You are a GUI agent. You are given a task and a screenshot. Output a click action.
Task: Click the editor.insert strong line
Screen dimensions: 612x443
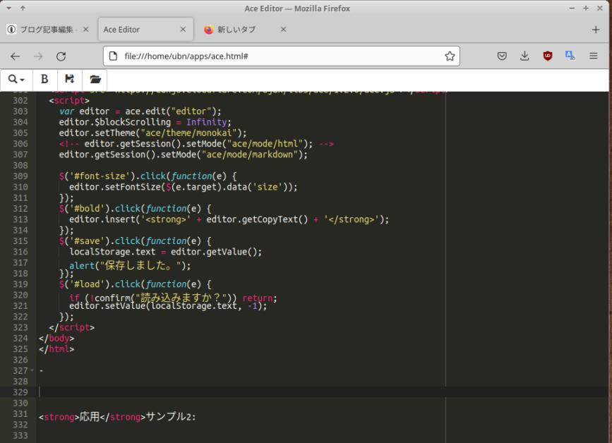(x=229, y=219)
